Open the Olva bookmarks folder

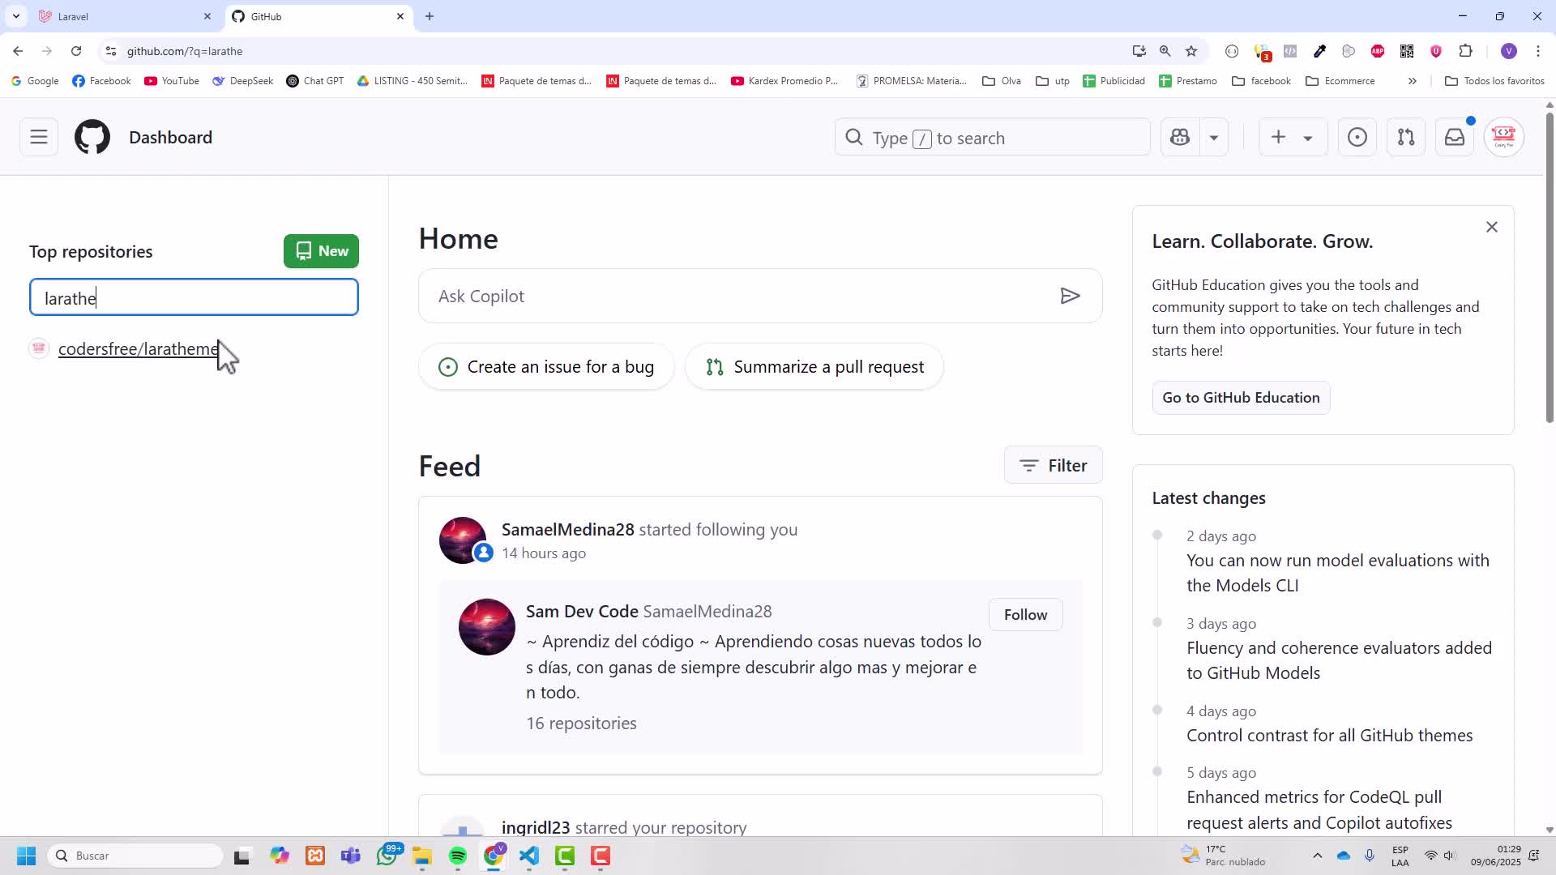pos(1002,81)
